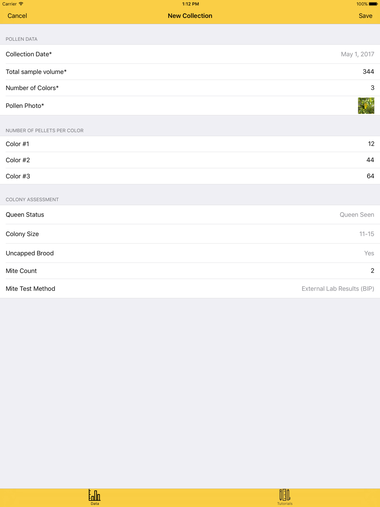
Task: Cancel the new collection
Action: [x=17, y=16]
